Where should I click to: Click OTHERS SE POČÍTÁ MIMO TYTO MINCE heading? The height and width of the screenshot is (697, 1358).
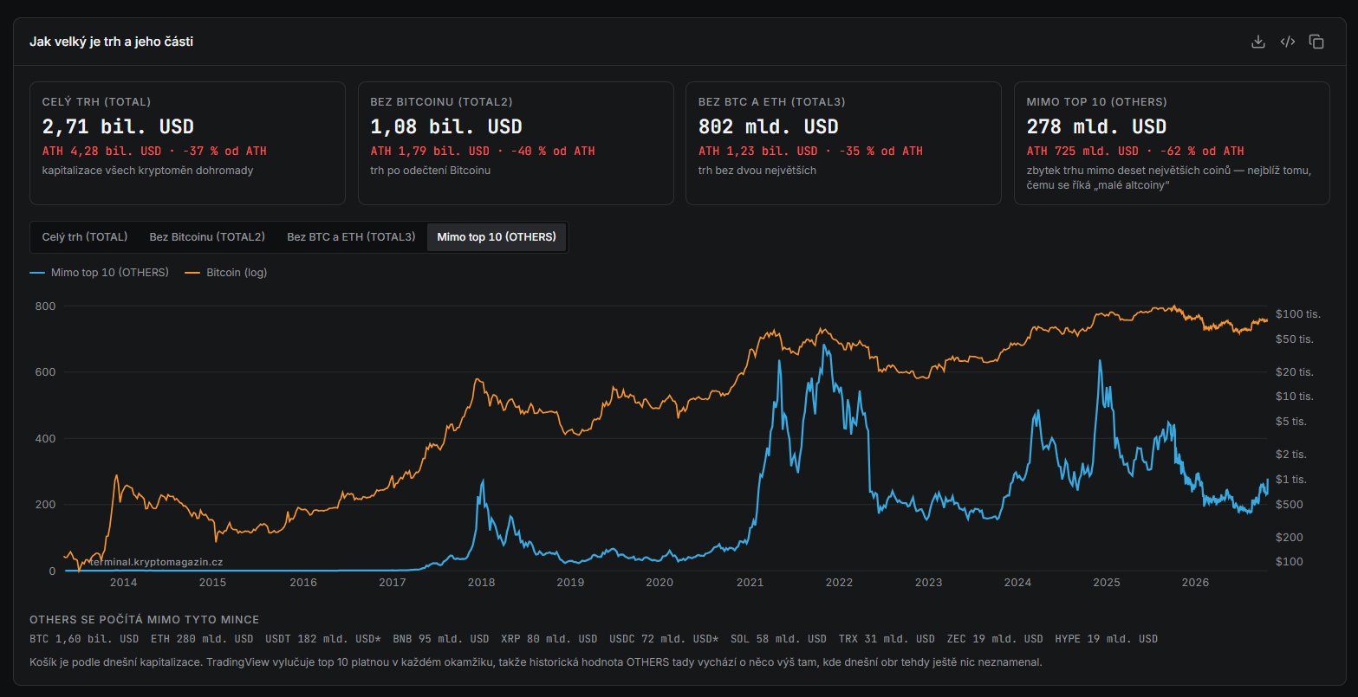click(x=144, y=620)
